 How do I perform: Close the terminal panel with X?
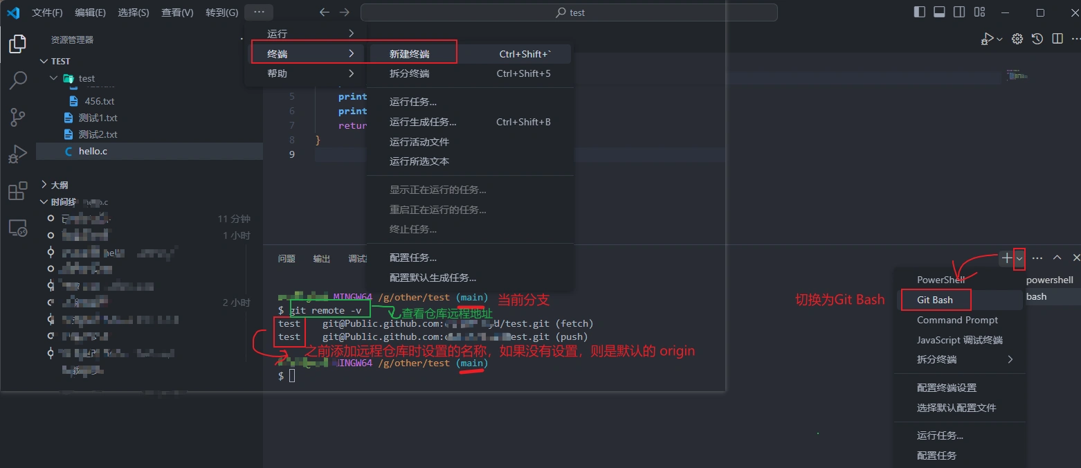point(1075,258)
